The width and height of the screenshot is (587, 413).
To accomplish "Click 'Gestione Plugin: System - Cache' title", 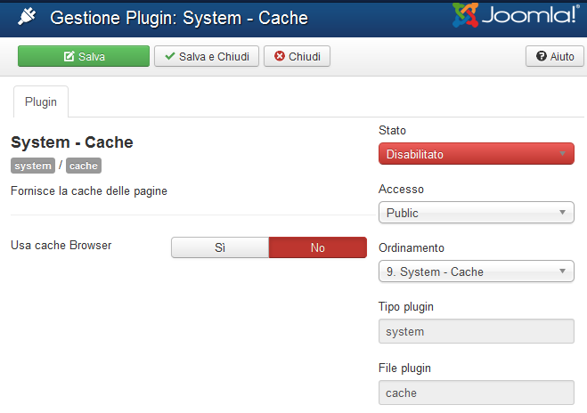I will (179, 18).
